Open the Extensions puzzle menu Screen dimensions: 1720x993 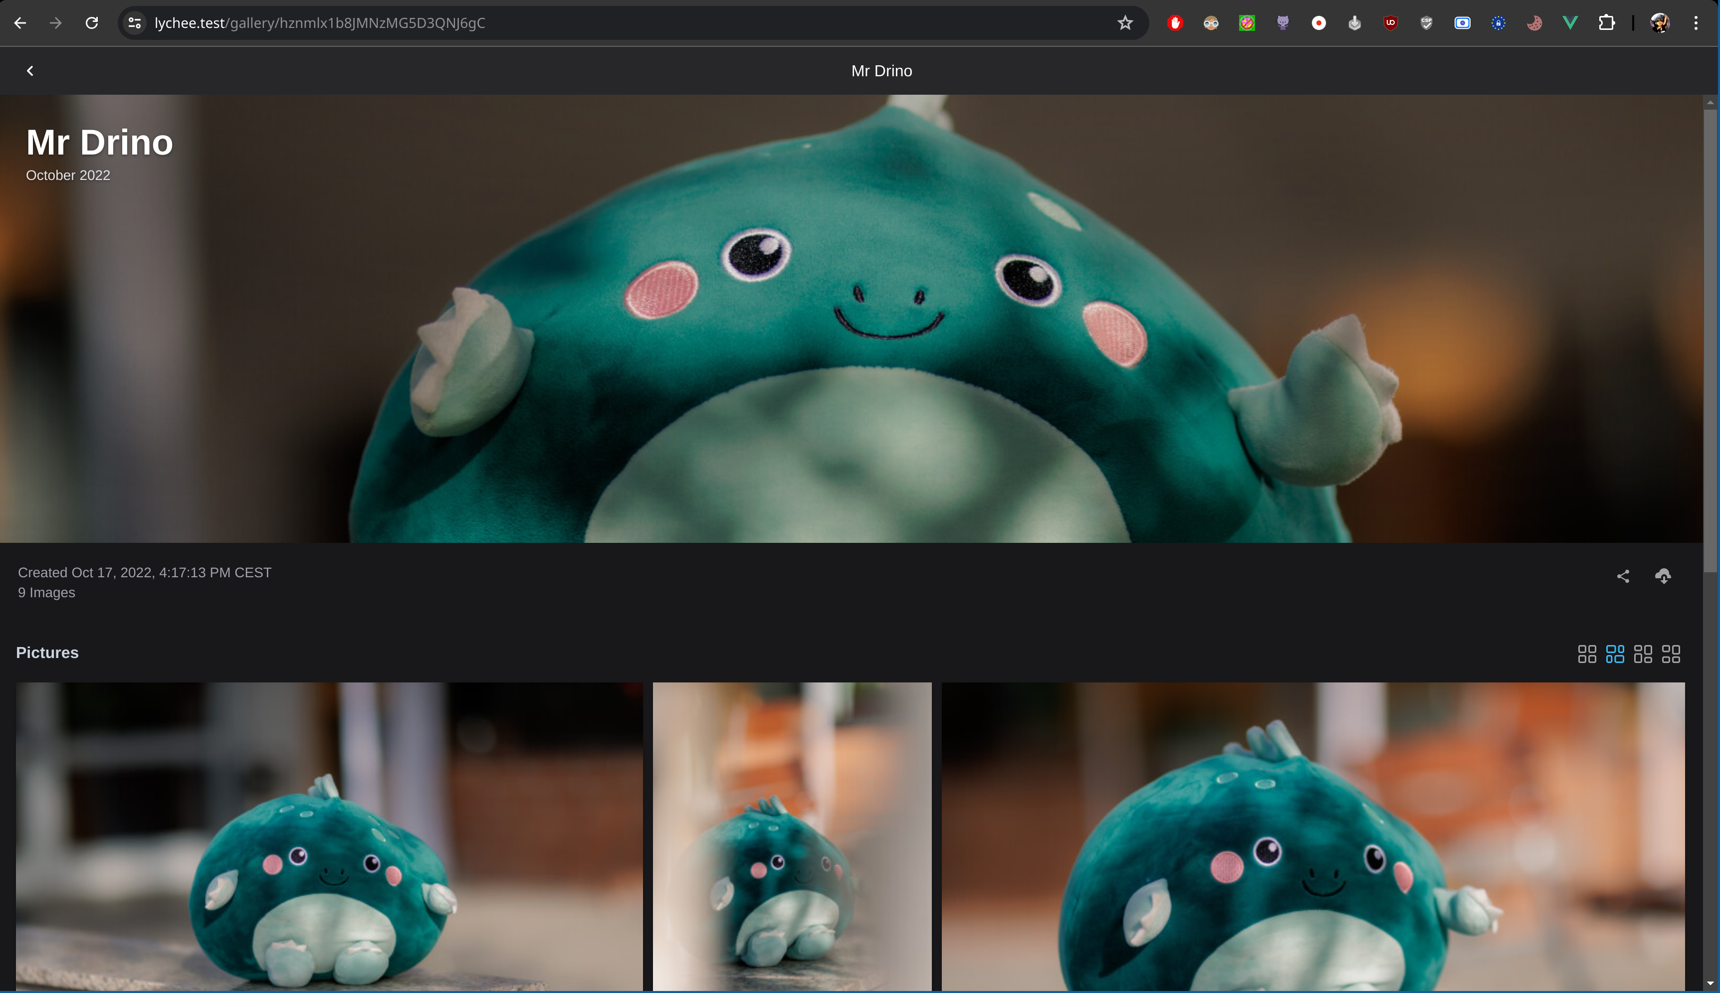tap(1607, 23)
